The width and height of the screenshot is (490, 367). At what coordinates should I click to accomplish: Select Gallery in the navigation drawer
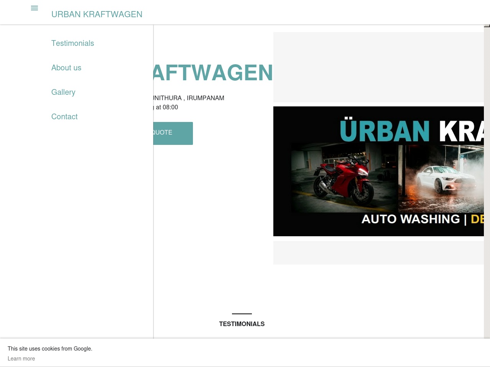(63, 92)
